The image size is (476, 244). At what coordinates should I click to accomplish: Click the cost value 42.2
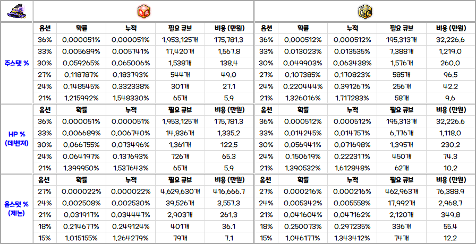451,86
